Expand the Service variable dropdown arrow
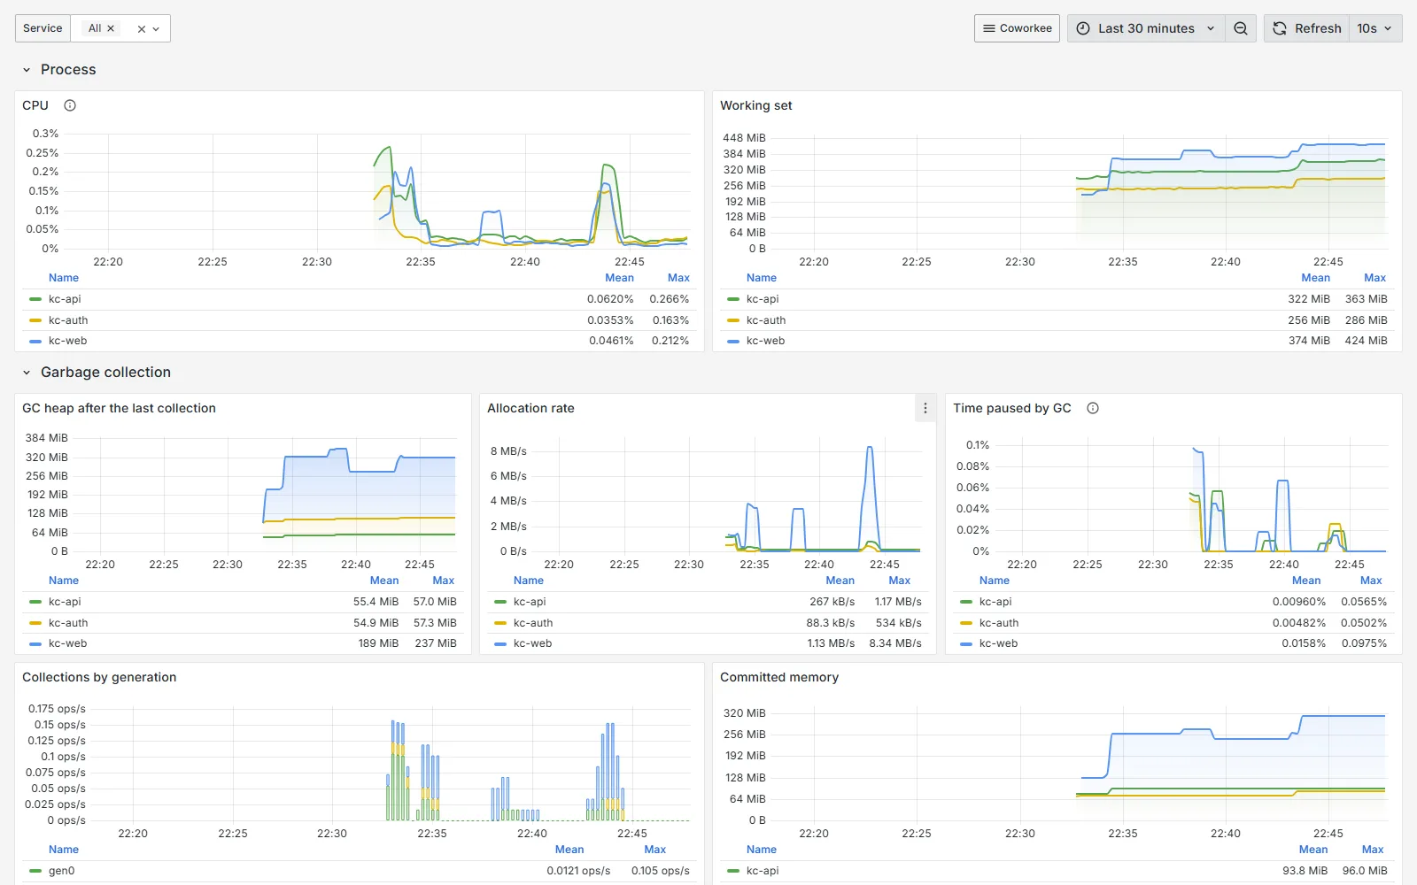The image size is (1417, 885). (156, 29)
